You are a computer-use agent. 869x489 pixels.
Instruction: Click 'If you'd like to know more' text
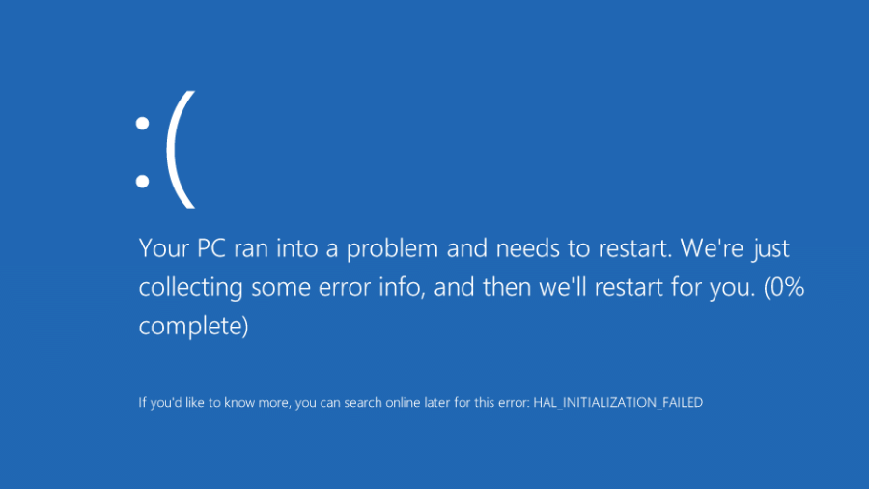coord(214,403)
